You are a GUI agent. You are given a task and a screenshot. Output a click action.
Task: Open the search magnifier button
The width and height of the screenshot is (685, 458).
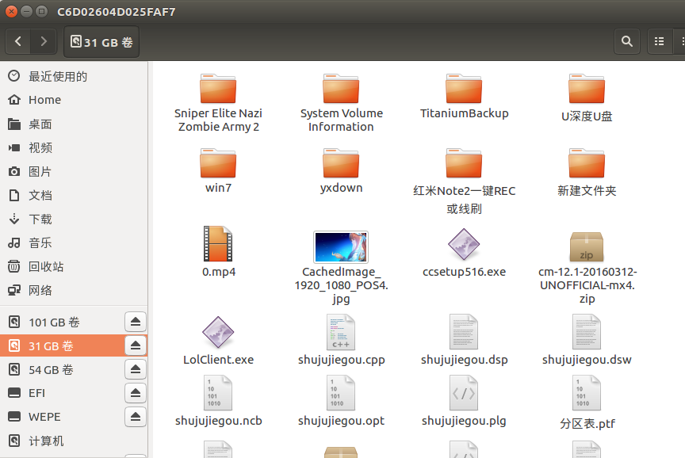pos(627,41)
